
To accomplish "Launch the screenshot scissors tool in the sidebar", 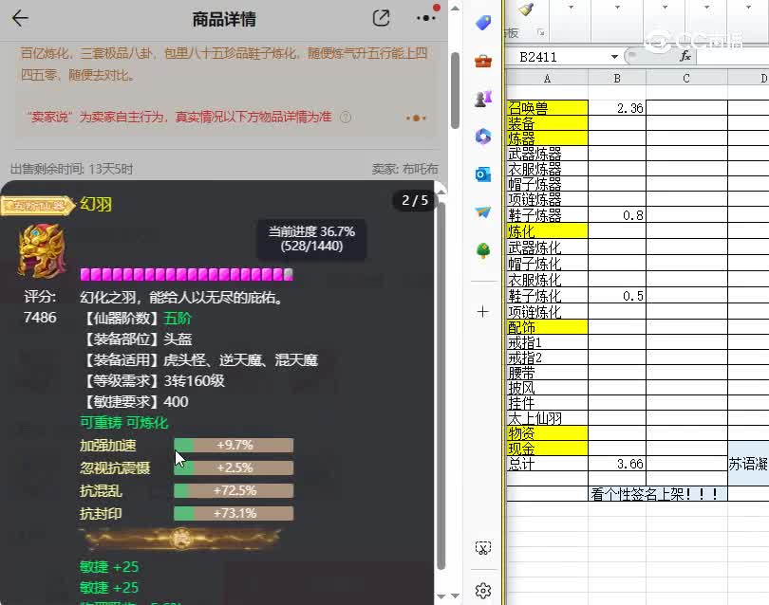I will tap(483, 548).
